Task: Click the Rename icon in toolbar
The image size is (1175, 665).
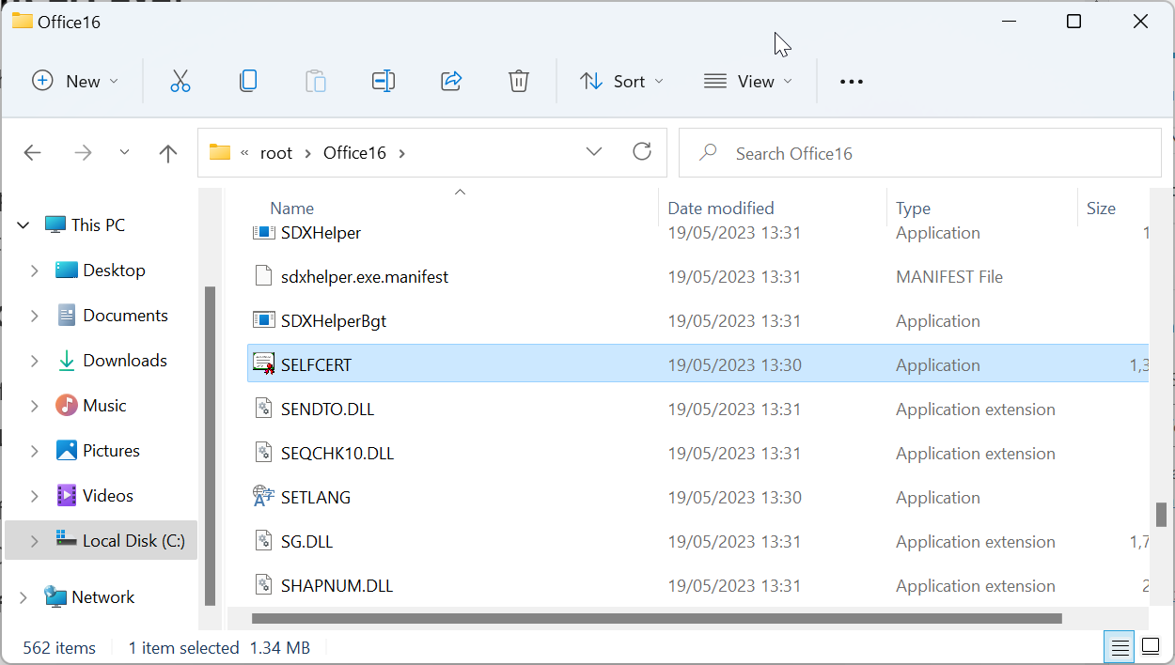Action: (383, 82)
